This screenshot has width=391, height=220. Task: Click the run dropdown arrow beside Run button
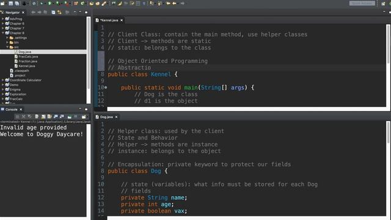53,4
